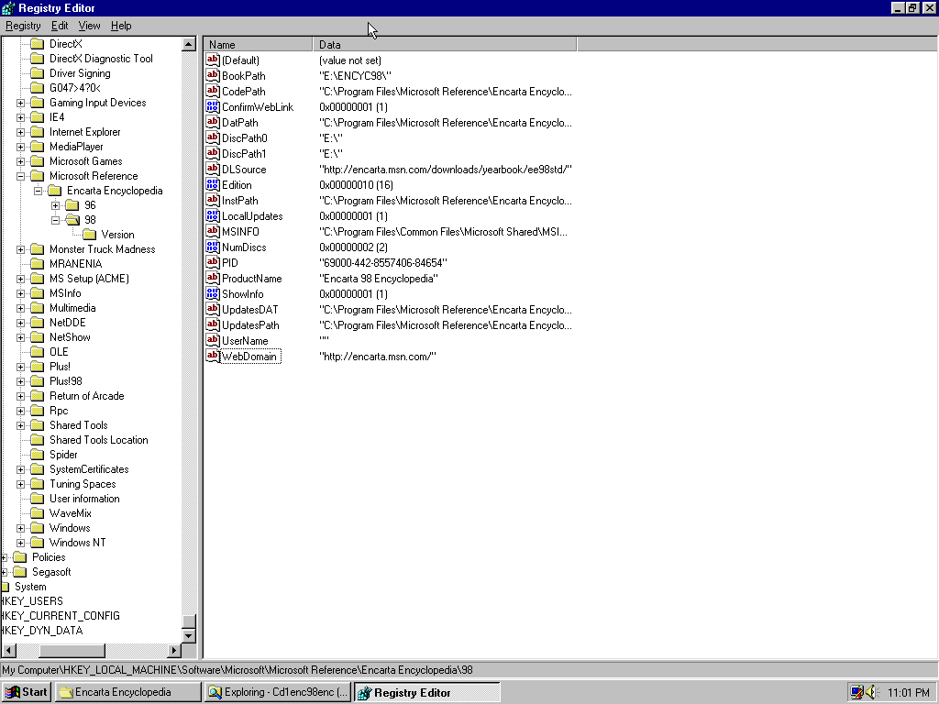This screenshot has width=939, height=704.
Task: Click the Data column header
Action: click(445, 44)
